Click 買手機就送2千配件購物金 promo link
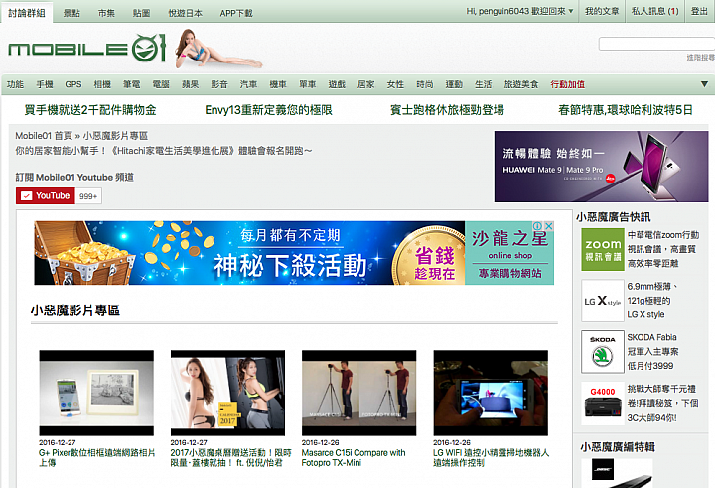Image resolution: width=715 pixels, height=488 pixels. pos(90,110)
